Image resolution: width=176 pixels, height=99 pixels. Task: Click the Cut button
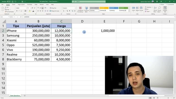7,7
